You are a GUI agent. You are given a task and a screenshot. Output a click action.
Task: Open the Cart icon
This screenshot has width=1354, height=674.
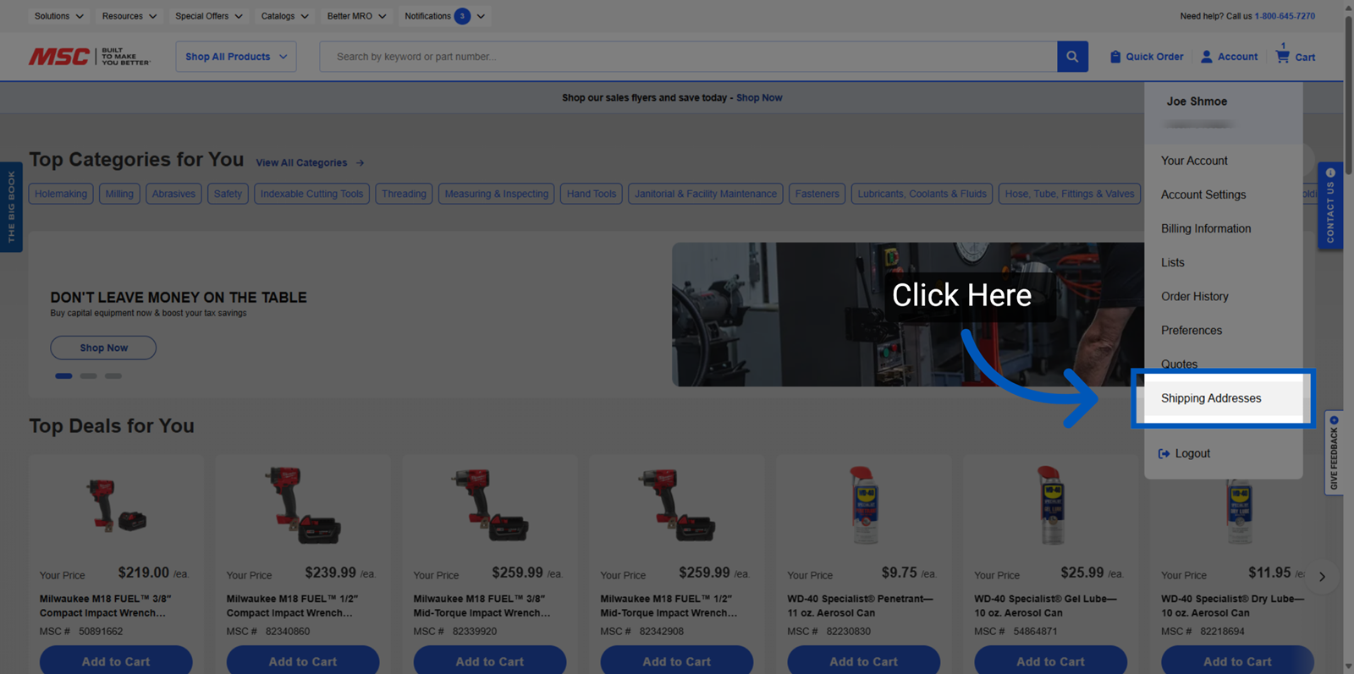[1283, 56]
